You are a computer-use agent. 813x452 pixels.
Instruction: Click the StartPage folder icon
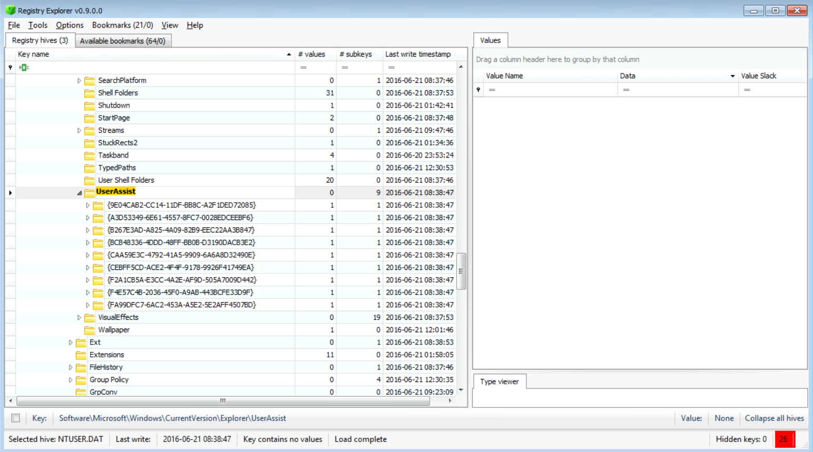pyautogui.click(x=89, y=118)
